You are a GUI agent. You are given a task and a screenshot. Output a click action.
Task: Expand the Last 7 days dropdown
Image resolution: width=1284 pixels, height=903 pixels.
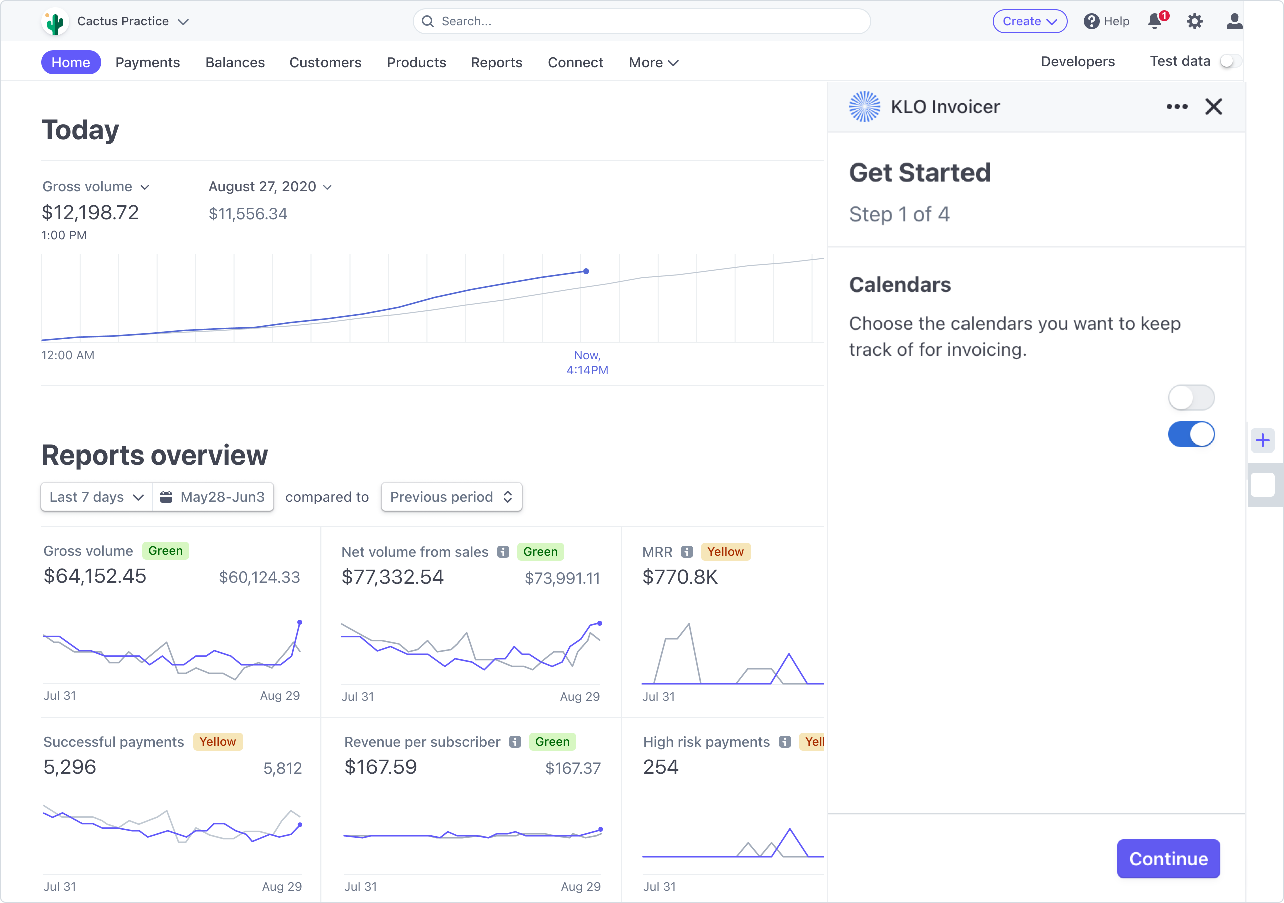96,497
